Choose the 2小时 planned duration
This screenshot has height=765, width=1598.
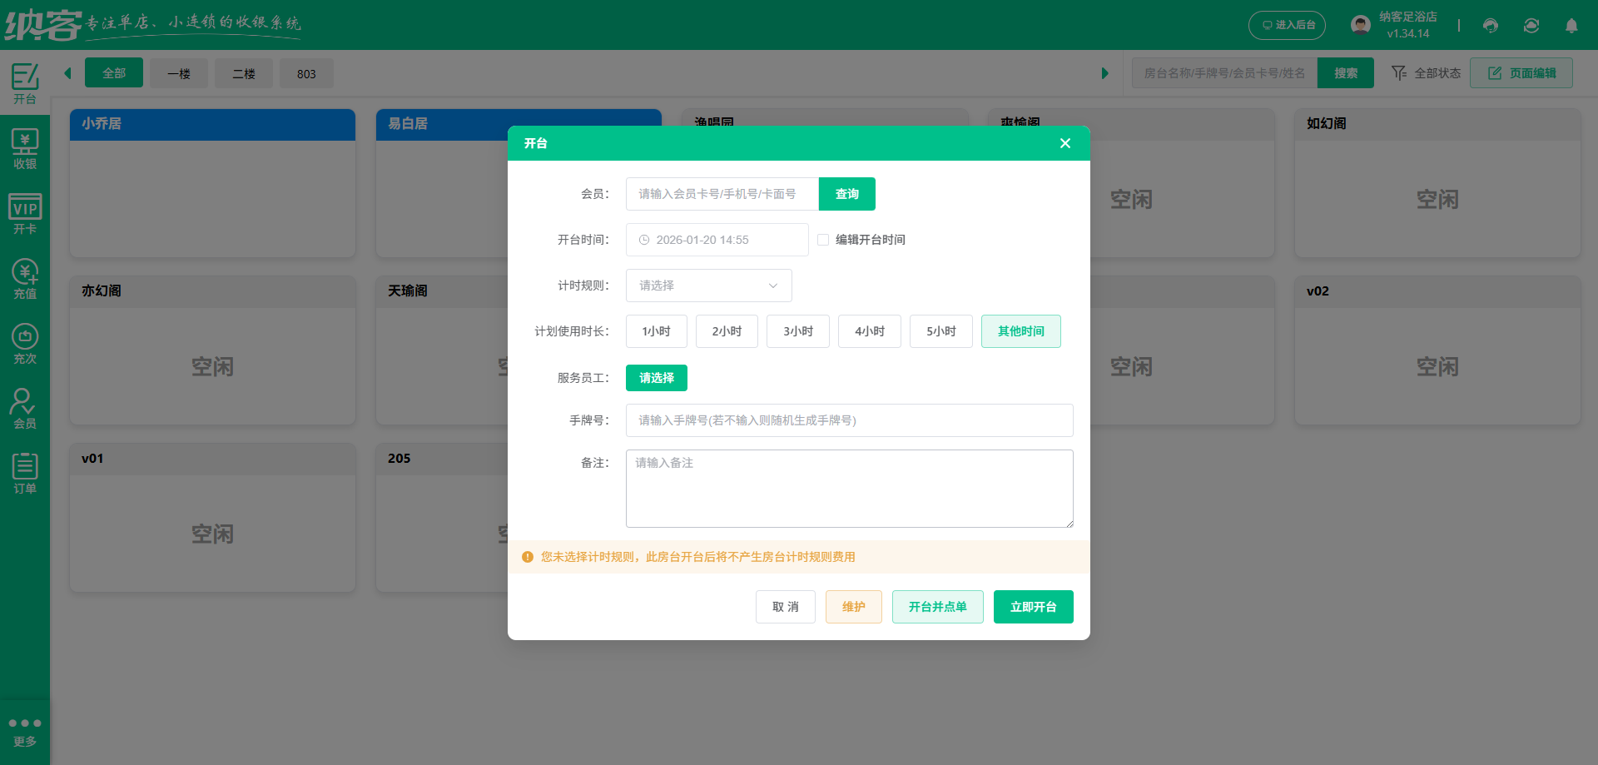(726, 330)
